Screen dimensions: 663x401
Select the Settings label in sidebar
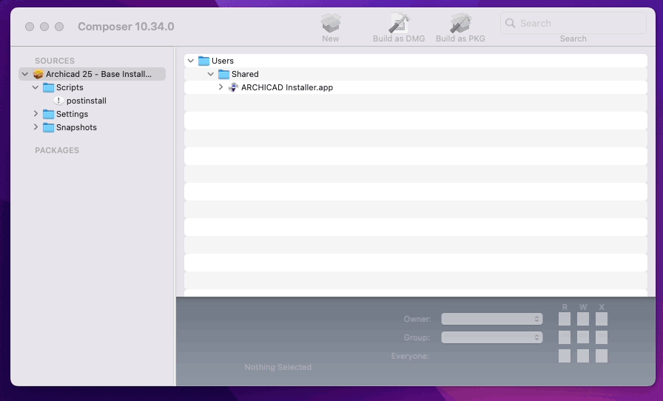tap(73, 114)
